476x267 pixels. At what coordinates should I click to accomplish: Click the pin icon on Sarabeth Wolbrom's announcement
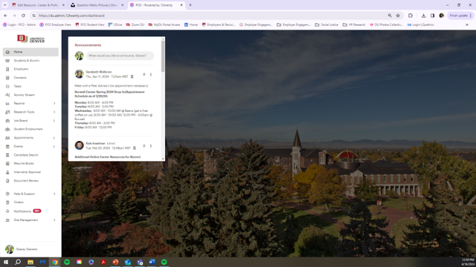tap(144, 74)
